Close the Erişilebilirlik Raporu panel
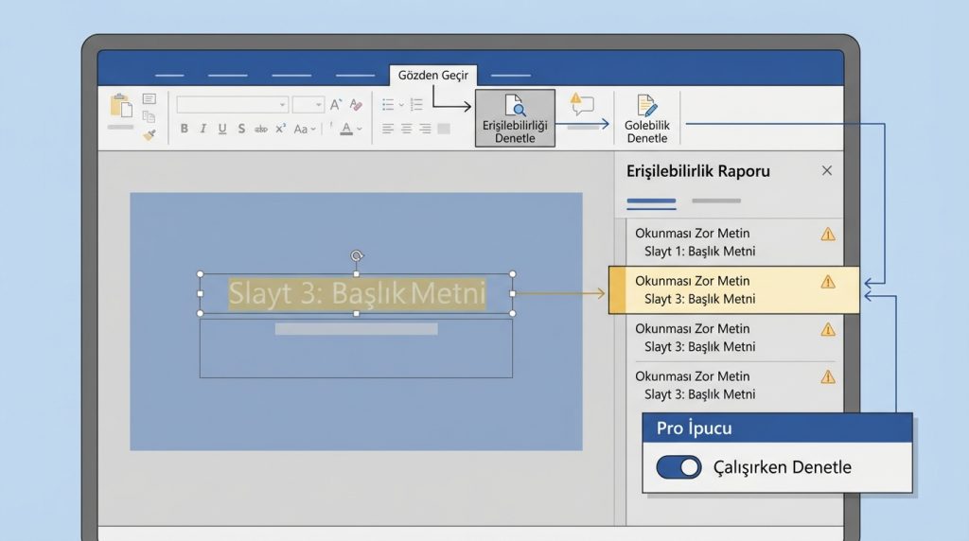969x541 pixels. pyautogui.click(x=827, y=170)
